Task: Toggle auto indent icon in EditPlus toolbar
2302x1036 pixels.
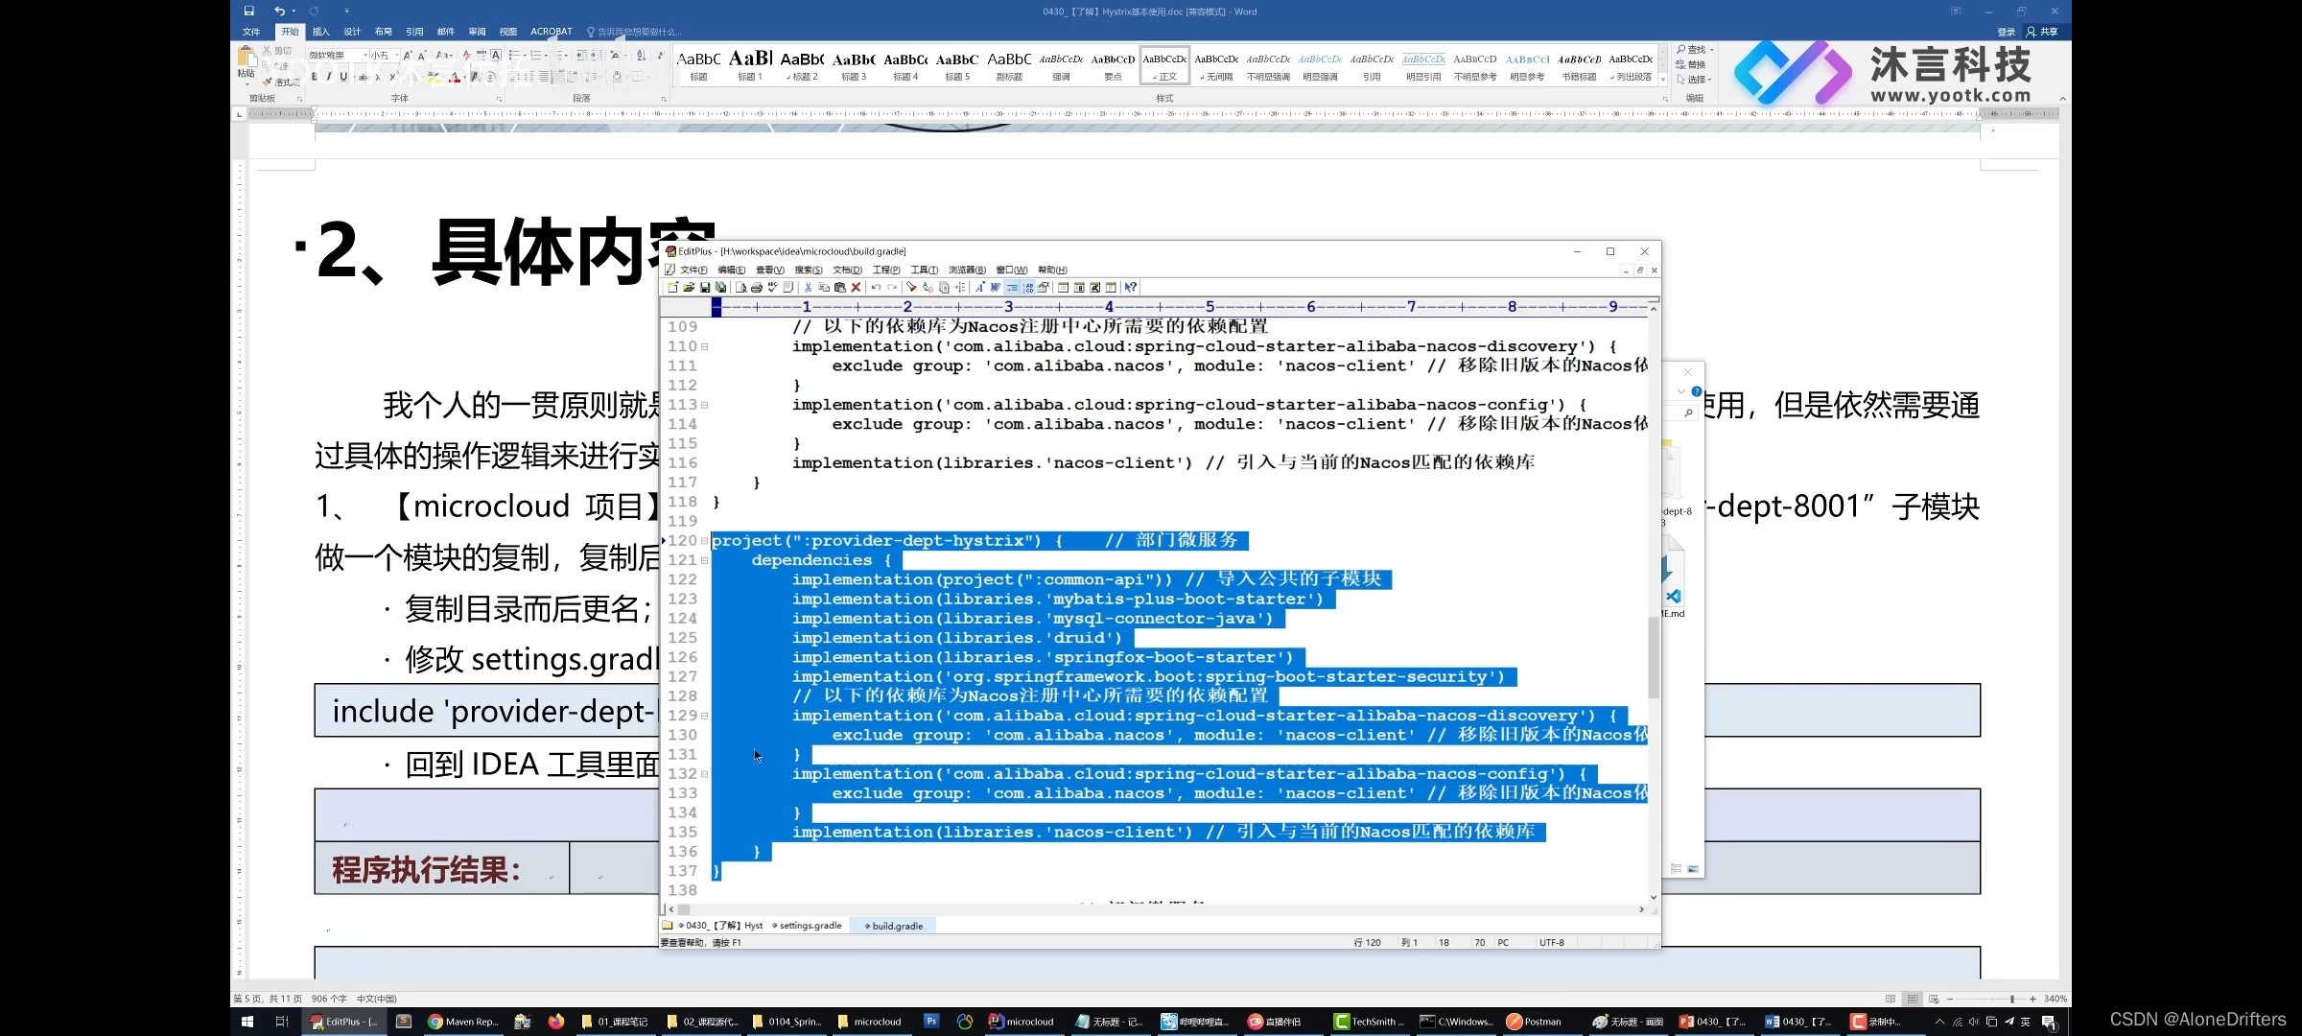Action: [1012, 287]
